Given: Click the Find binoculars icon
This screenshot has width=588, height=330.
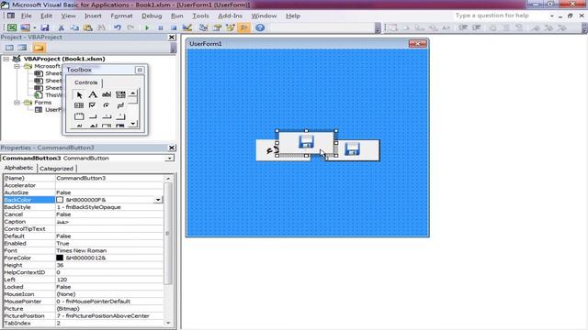Looking at the screenshot, I should [x=101, y=27].
